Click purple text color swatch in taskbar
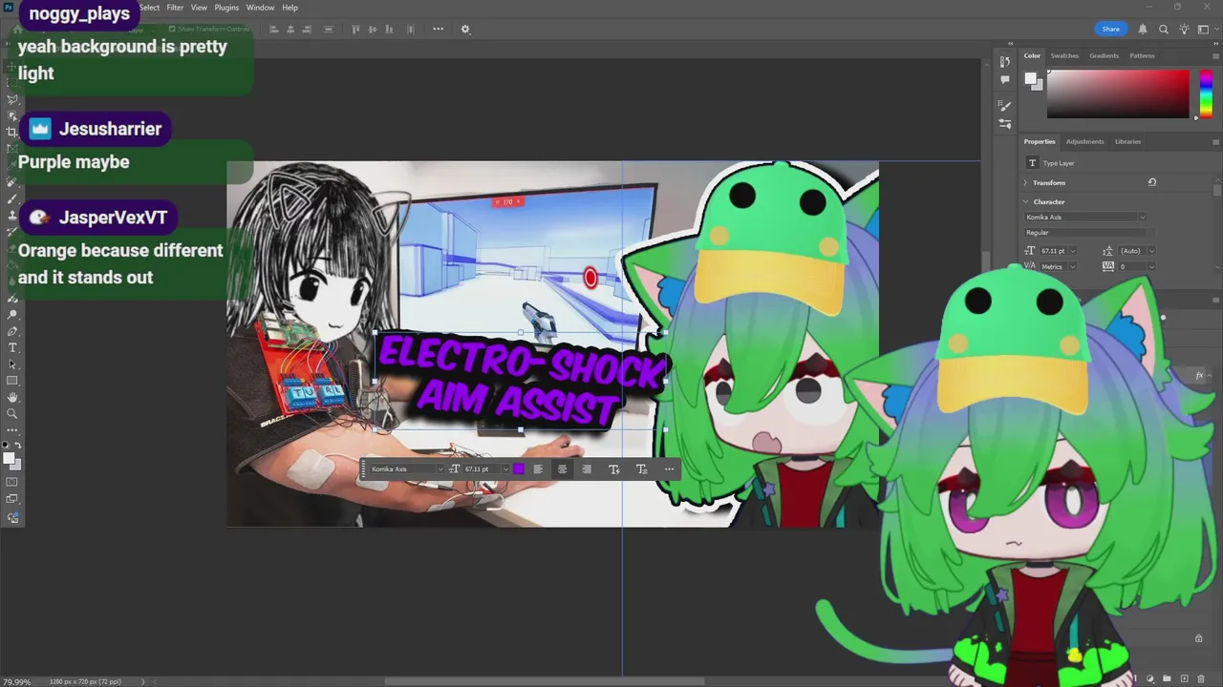The image size is (1223, 687). (x=518, y=468)
